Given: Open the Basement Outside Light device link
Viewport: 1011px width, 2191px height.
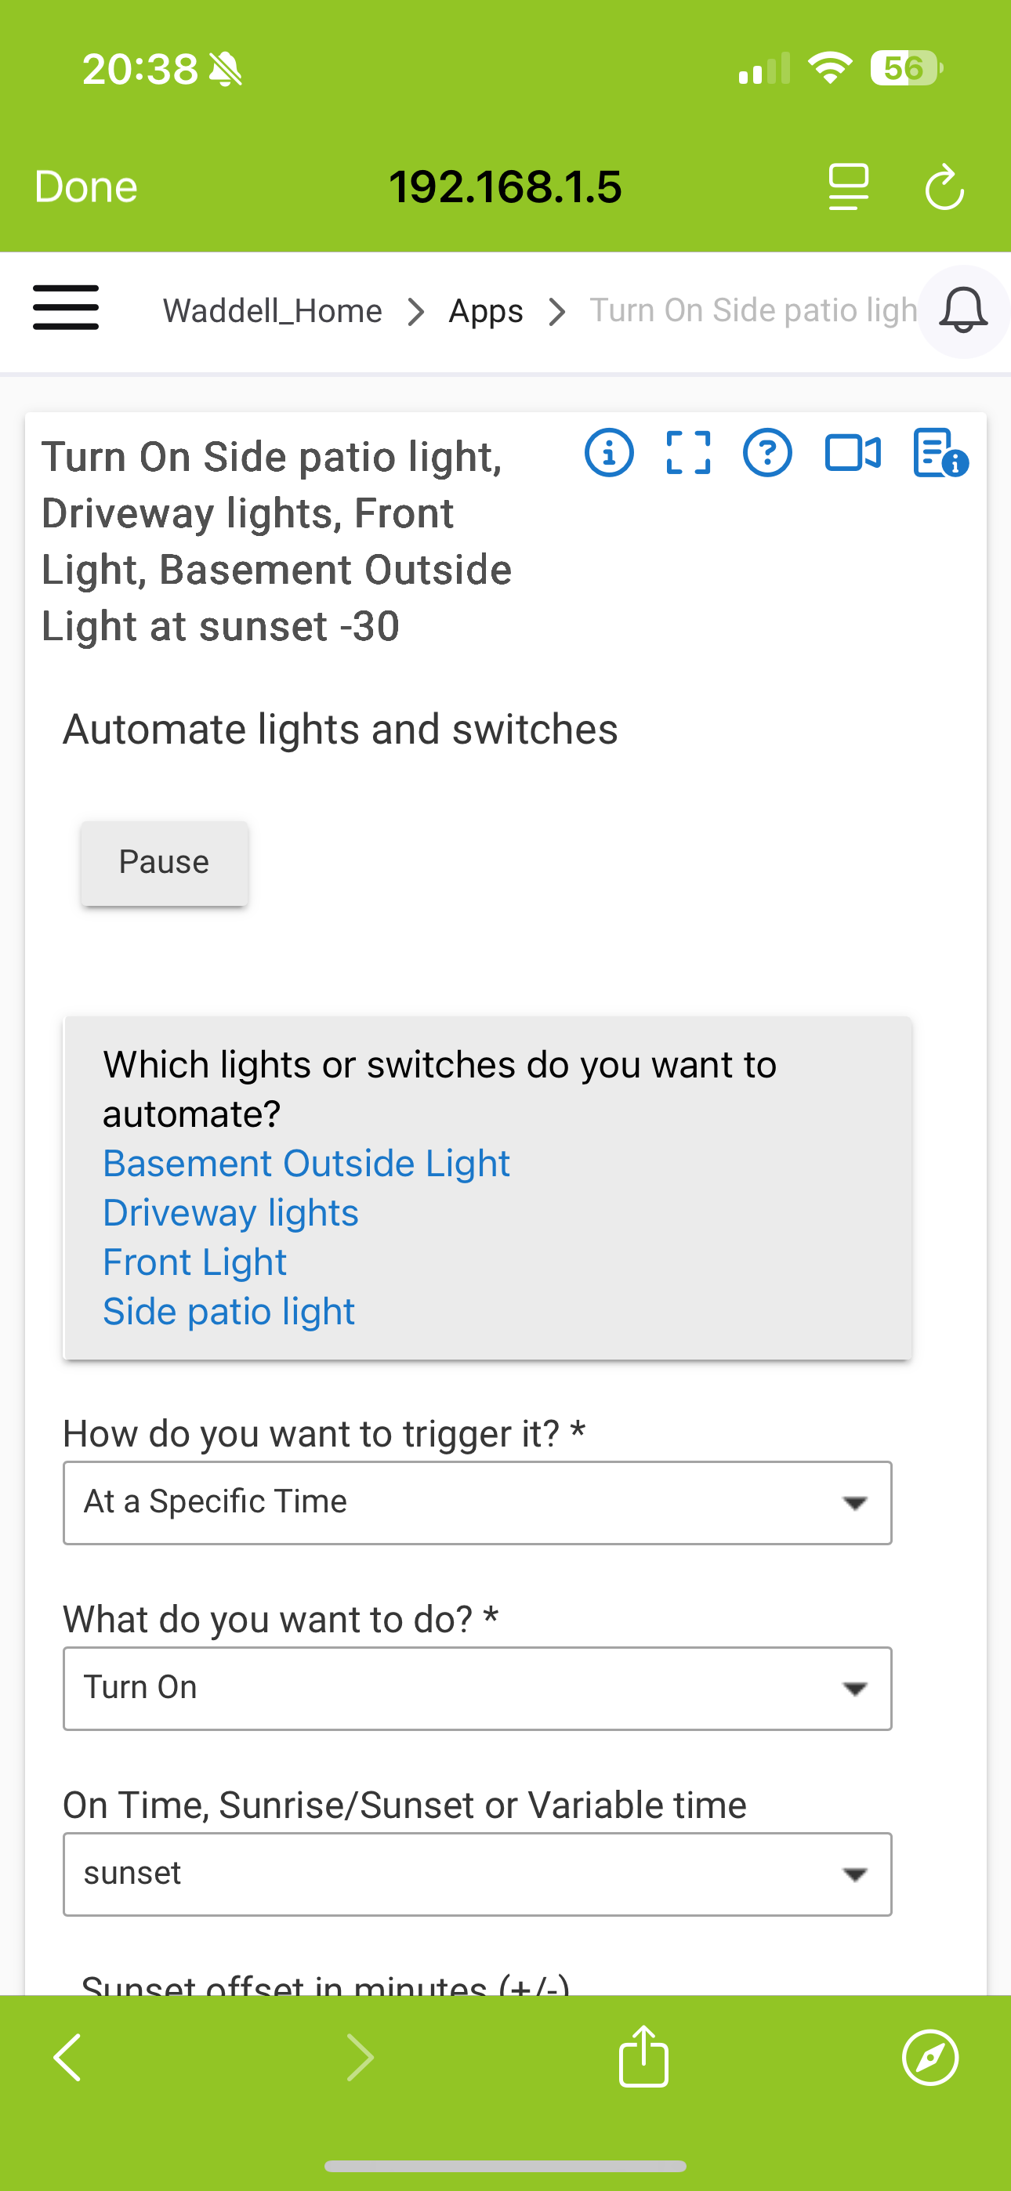Looking at the screenshot, I should 306,1164.
